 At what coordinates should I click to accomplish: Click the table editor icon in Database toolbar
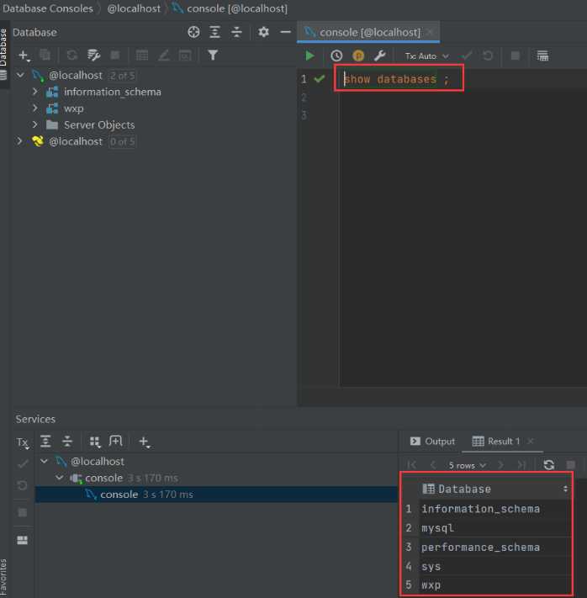[x=142, y=56]
